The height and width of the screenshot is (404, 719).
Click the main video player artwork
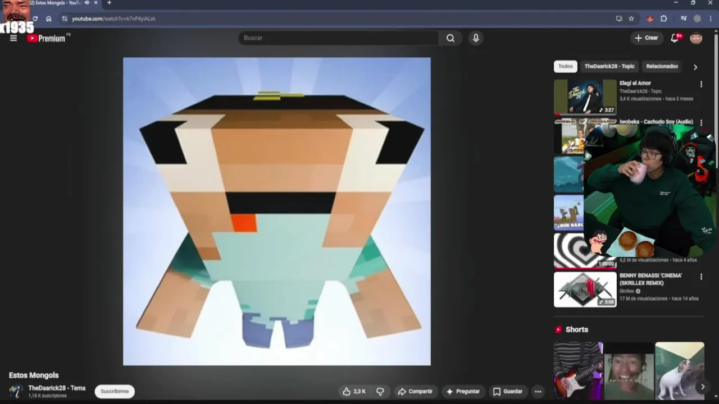click(x=277, y=212)
